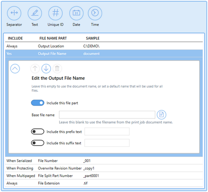
Task: Click the prefix text input box
Action: pos(107,132)
